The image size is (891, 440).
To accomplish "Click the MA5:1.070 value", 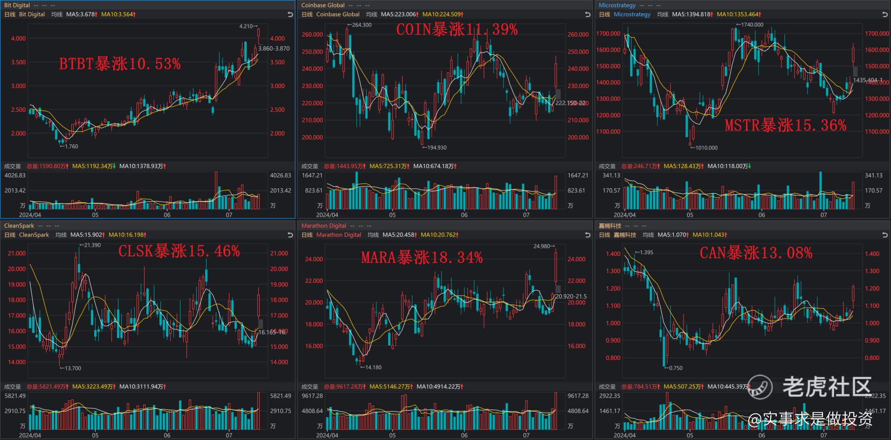I will [674, 235].
